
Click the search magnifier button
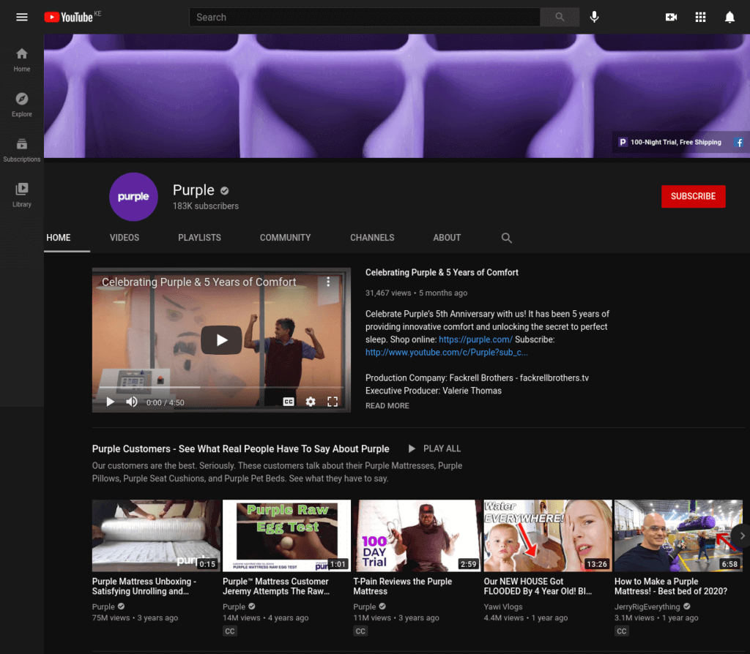click(560, 18)
